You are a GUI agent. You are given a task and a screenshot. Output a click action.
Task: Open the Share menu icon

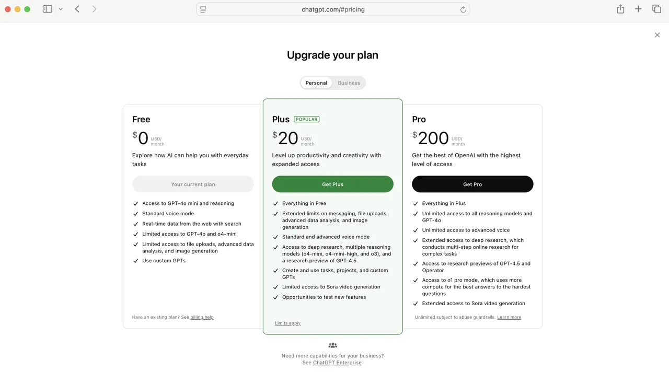point(620,9)
